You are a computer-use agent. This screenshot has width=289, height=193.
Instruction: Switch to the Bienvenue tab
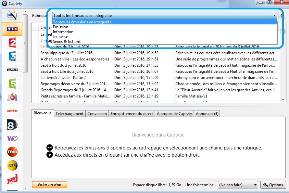[x=43, y=113]
